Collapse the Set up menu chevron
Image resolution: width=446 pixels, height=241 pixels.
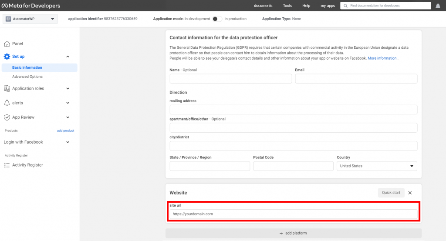click(68, 57)
